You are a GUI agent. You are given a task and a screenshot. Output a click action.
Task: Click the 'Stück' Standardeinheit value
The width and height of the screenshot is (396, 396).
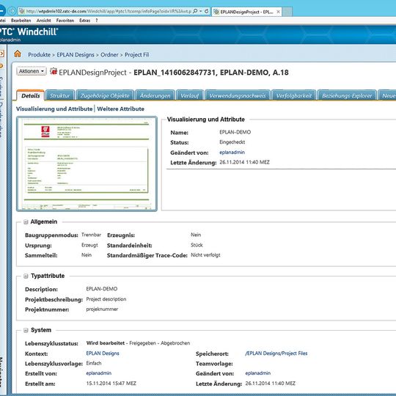coord(197,245)
